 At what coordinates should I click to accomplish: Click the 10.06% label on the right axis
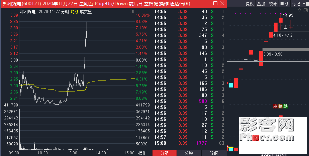point(143,15)
